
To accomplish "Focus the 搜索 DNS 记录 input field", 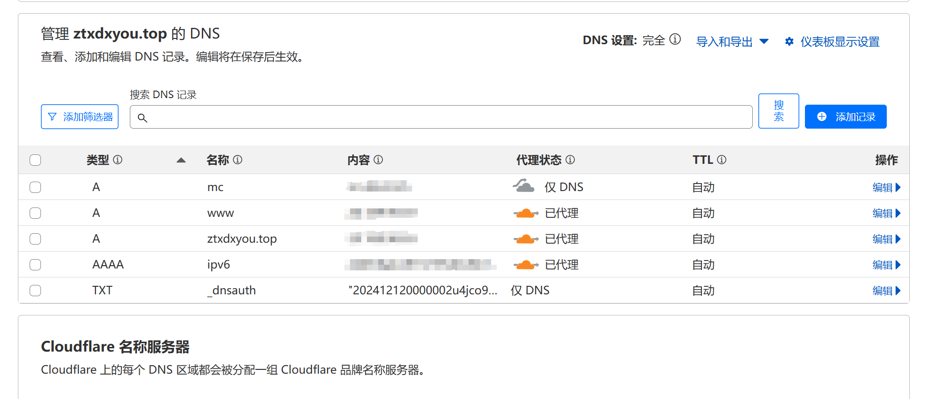I will [441, 117].
